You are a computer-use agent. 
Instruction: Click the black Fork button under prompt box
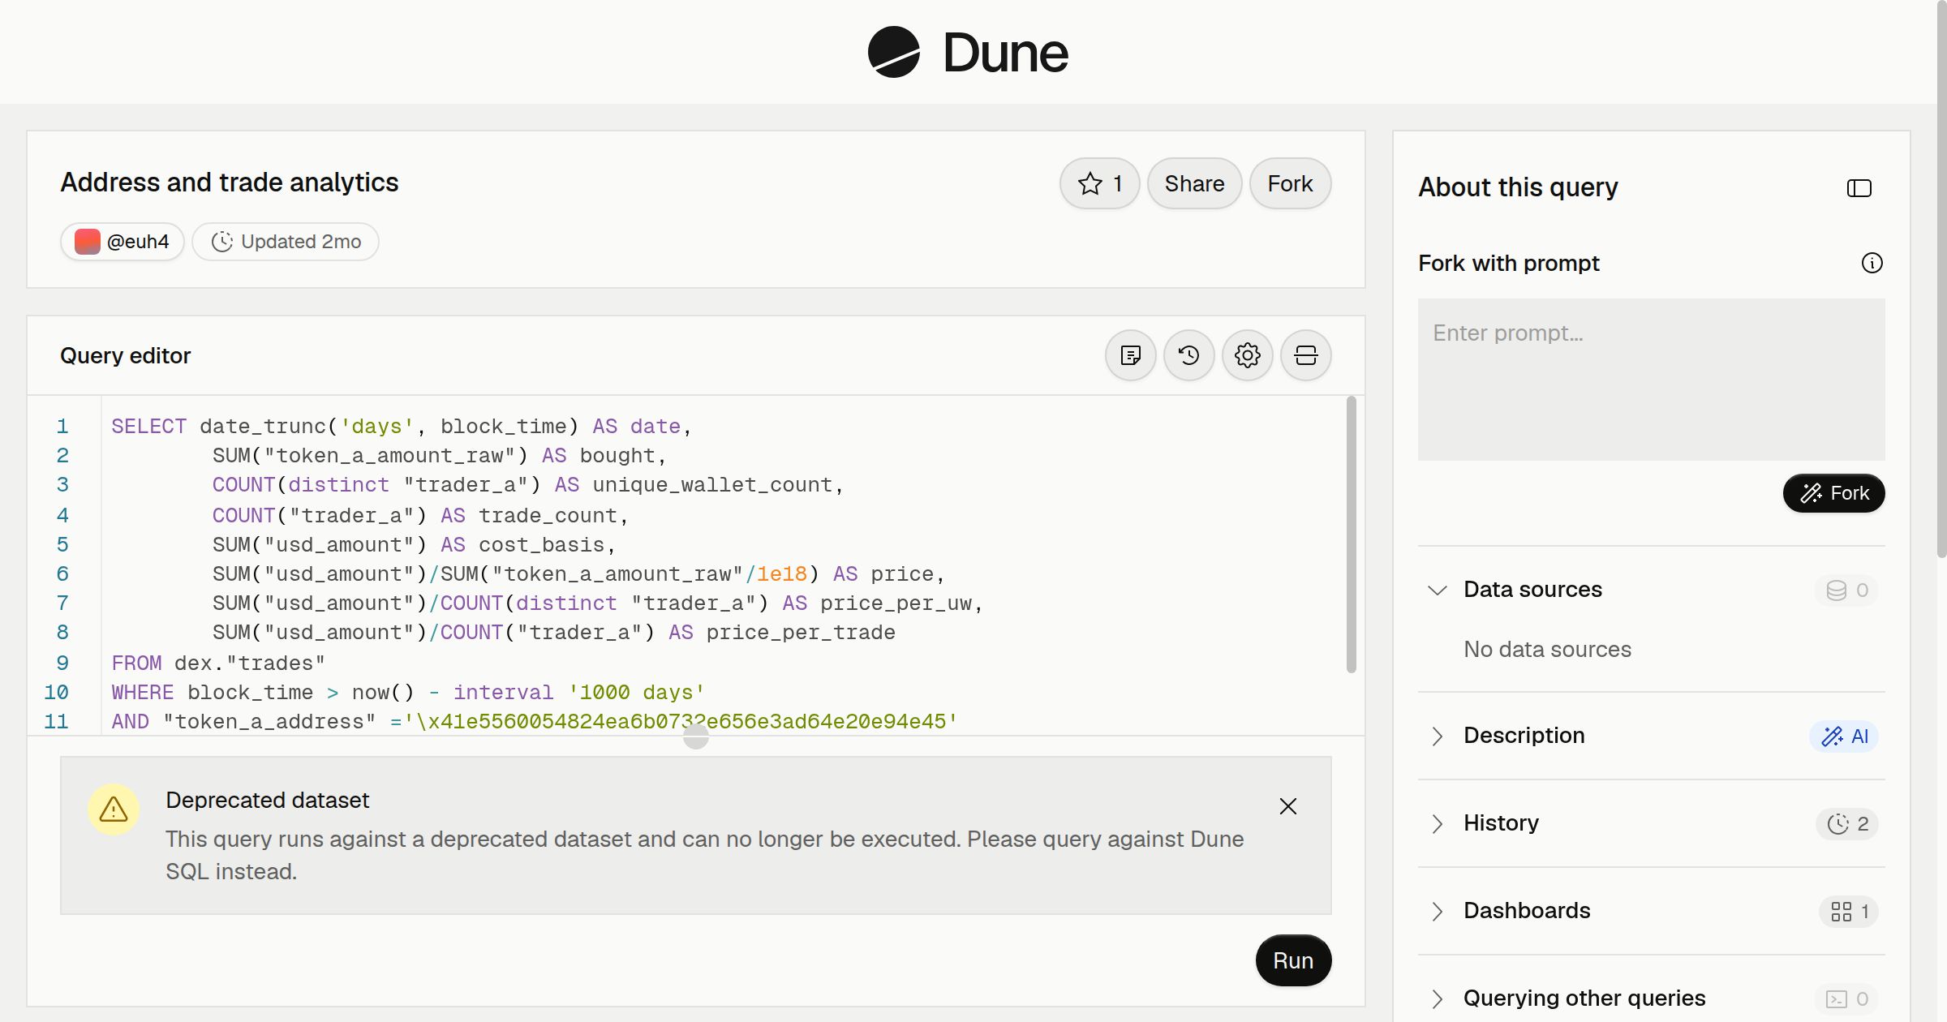point(1833,493)
